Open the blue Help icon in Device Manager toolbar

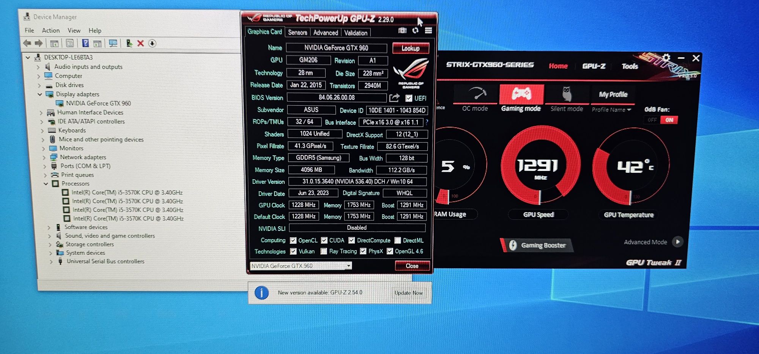(85, 43)
